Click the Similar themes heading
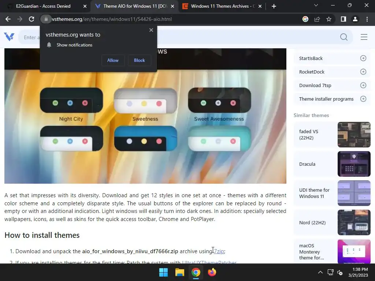 (x=311, y=115)
